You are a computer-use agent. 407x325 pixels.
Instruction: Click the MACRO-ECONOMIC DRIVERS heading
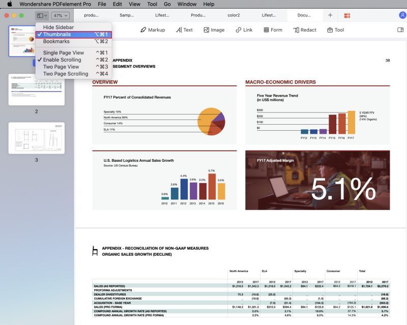point(281,82)
